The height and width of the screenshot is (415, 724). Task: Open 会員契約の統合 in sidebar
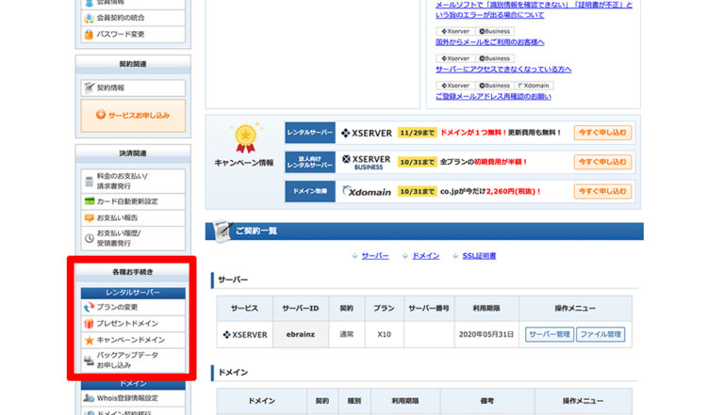(x=133, y=18)
